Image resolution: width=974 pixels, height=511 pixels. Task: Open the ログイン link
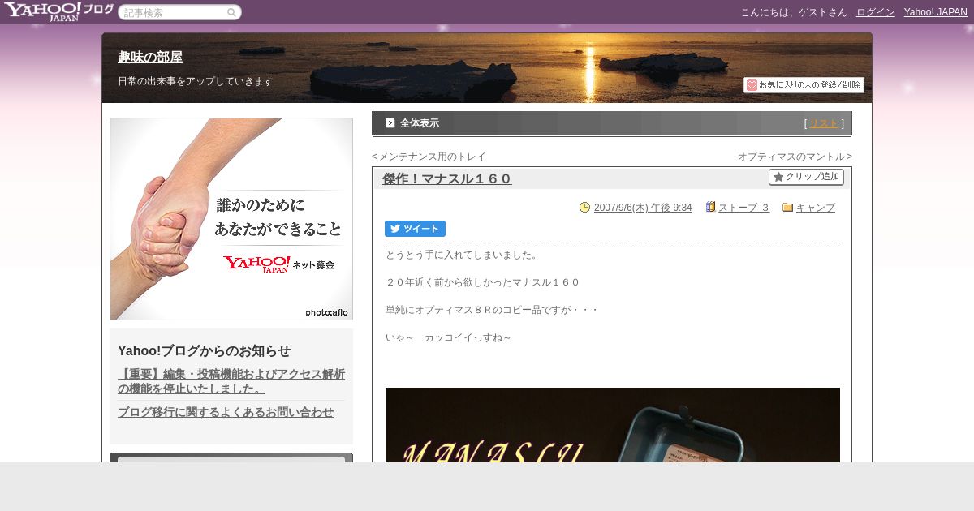(x=875, y=12)
